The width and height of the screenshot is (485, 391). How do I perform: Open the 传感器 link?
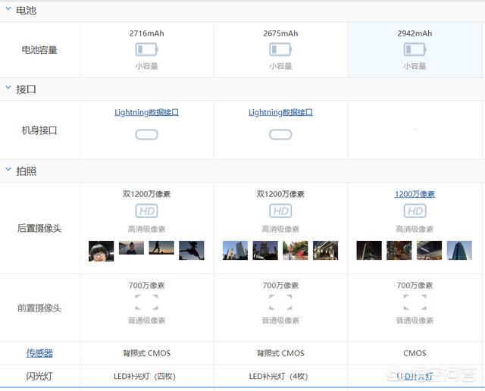tap(39, 353)
